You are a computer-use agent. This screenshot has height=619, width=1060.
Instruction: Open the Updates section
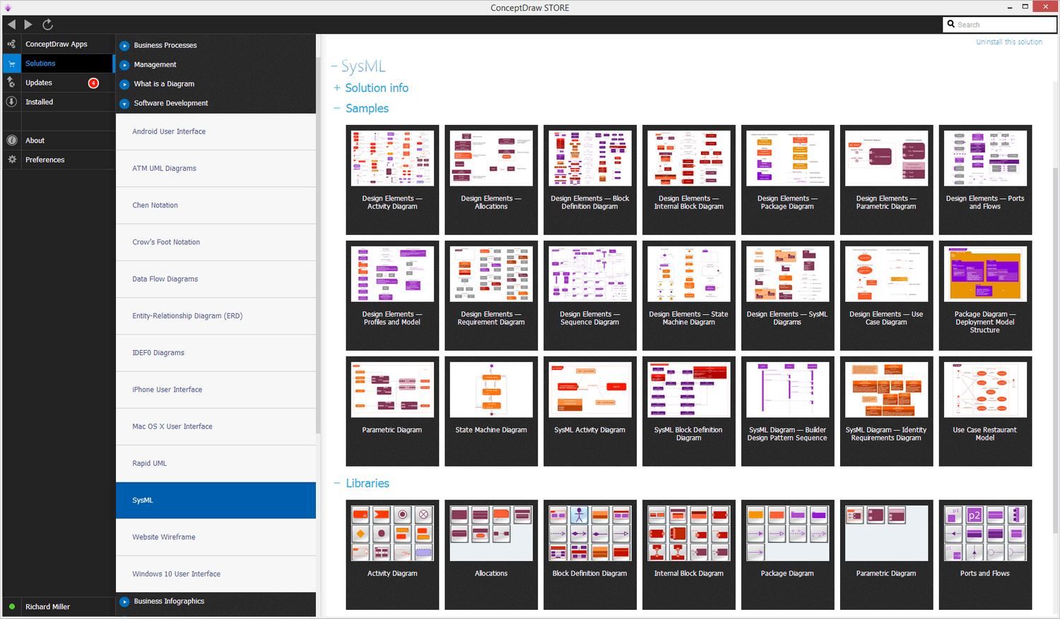39,83
